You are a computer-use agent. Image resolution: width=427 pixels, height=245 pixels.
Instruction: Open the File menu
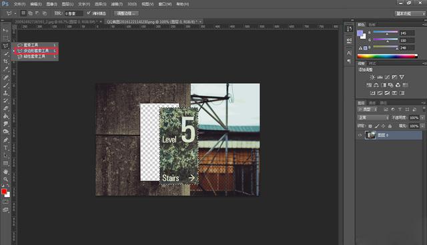19,4
